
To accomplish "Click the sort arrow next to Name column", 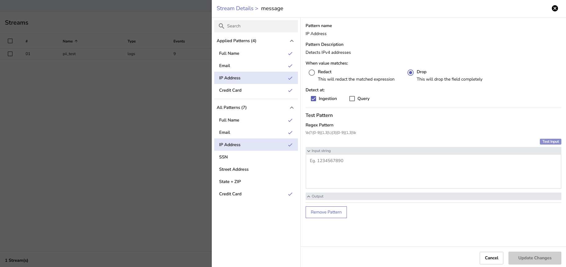I will tap(76, 41).
